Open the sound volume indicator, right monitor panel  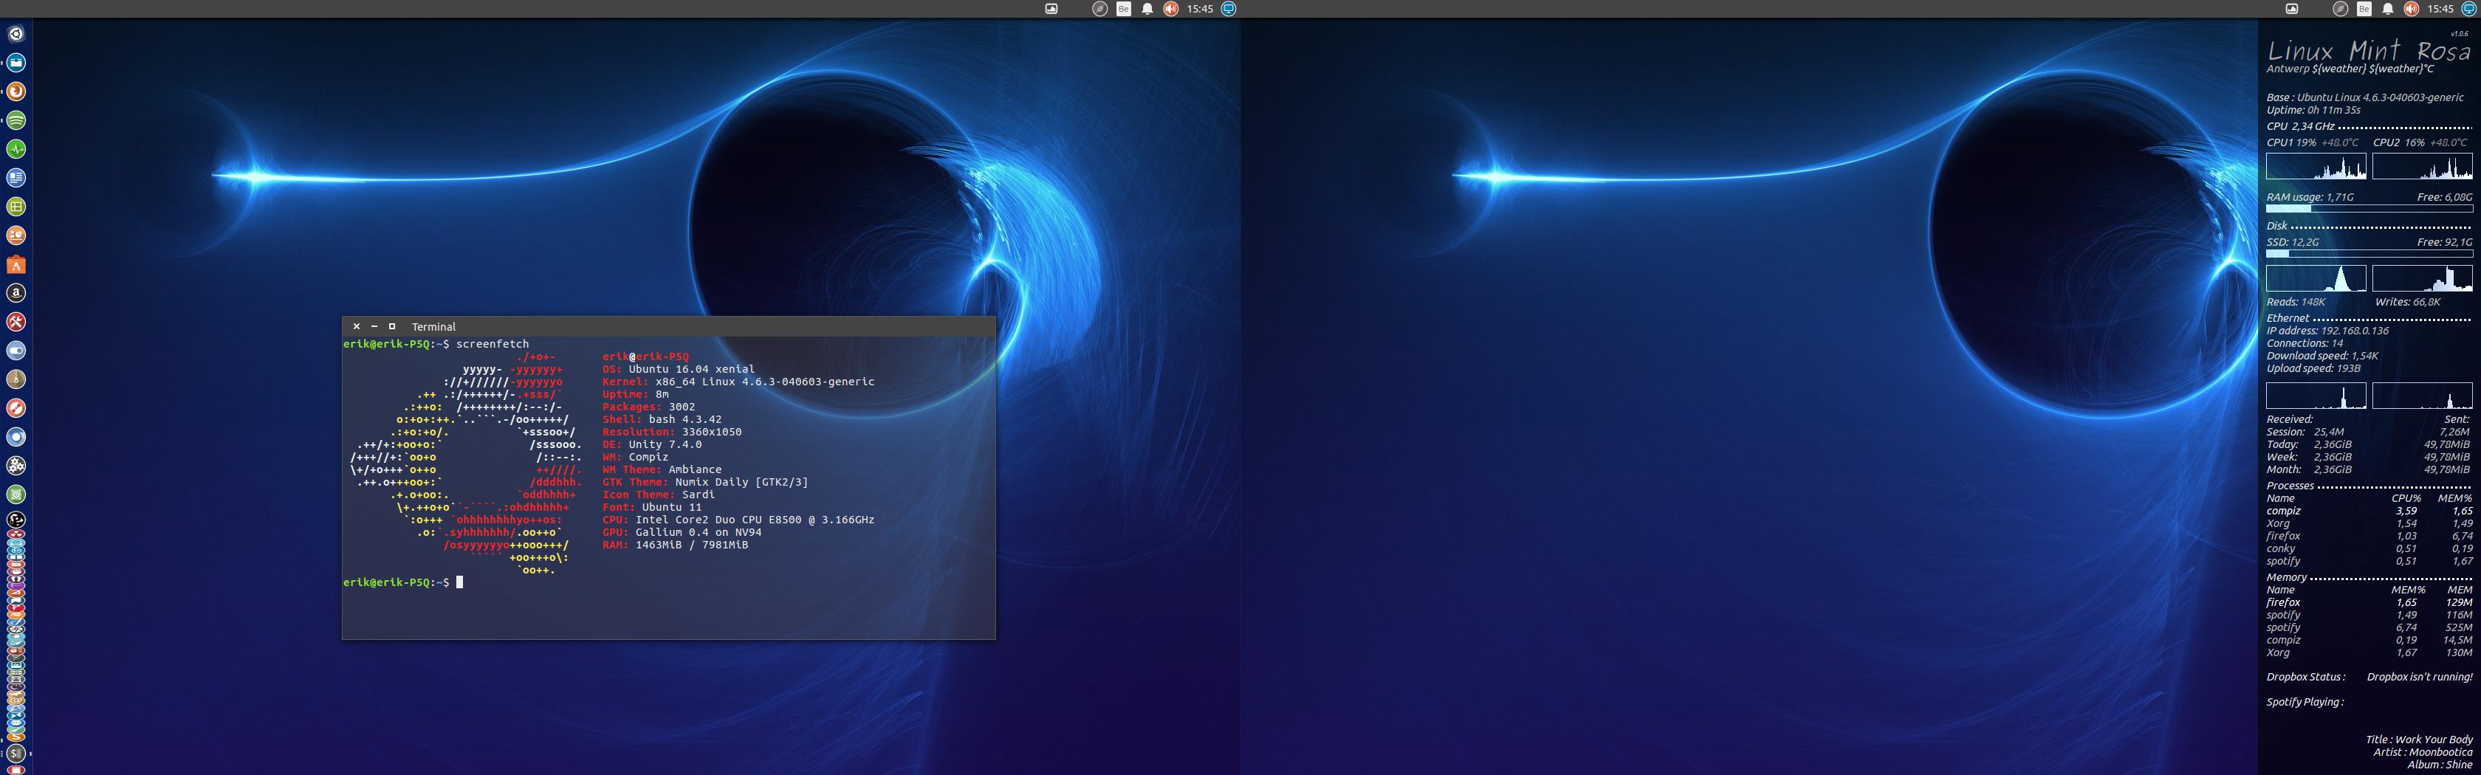point(2412,9)
